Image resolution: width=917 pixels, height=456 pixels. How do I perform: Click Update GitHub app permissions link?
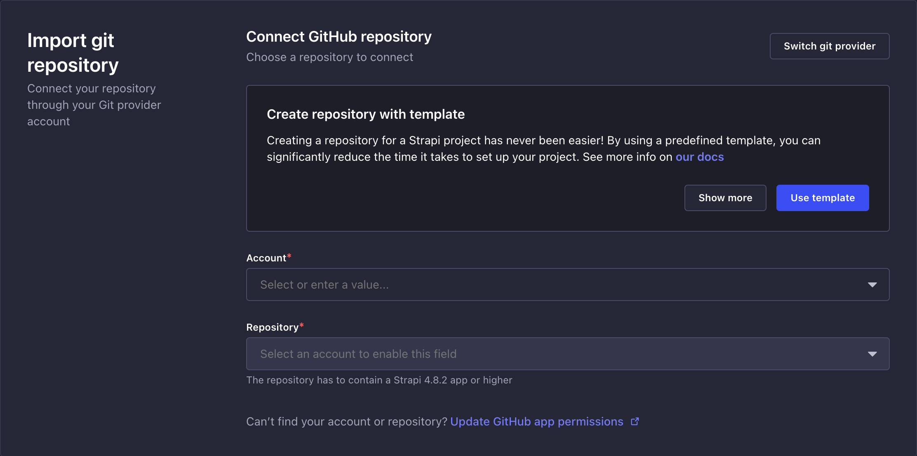[x=536, y=421]
